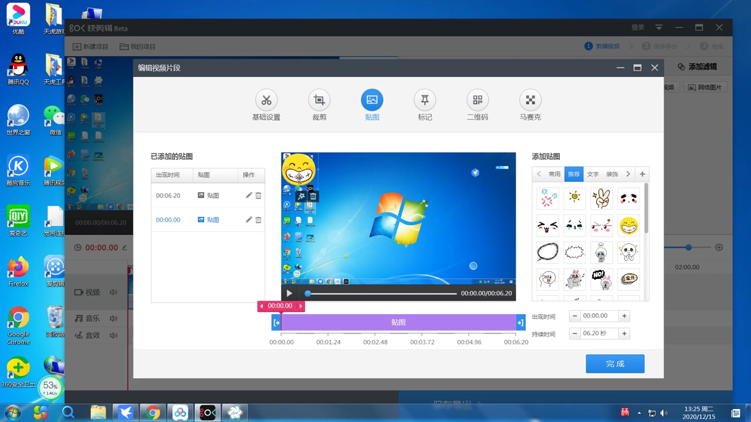Open Chrome from the taskbar
Viewport: 751px width, 422px height.
click(153, 413)
